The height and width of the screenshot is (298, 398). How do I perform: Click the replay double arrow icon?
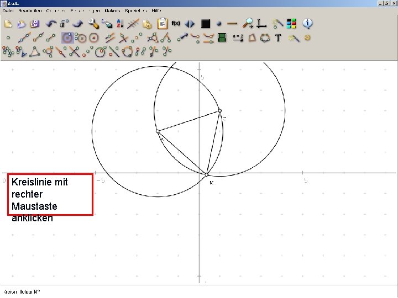(x=190, y=24)
